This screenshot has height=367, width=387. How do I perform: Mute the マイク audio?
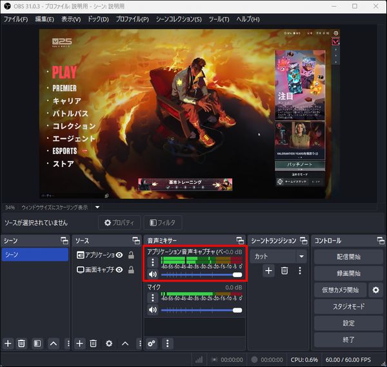point(153,309)
